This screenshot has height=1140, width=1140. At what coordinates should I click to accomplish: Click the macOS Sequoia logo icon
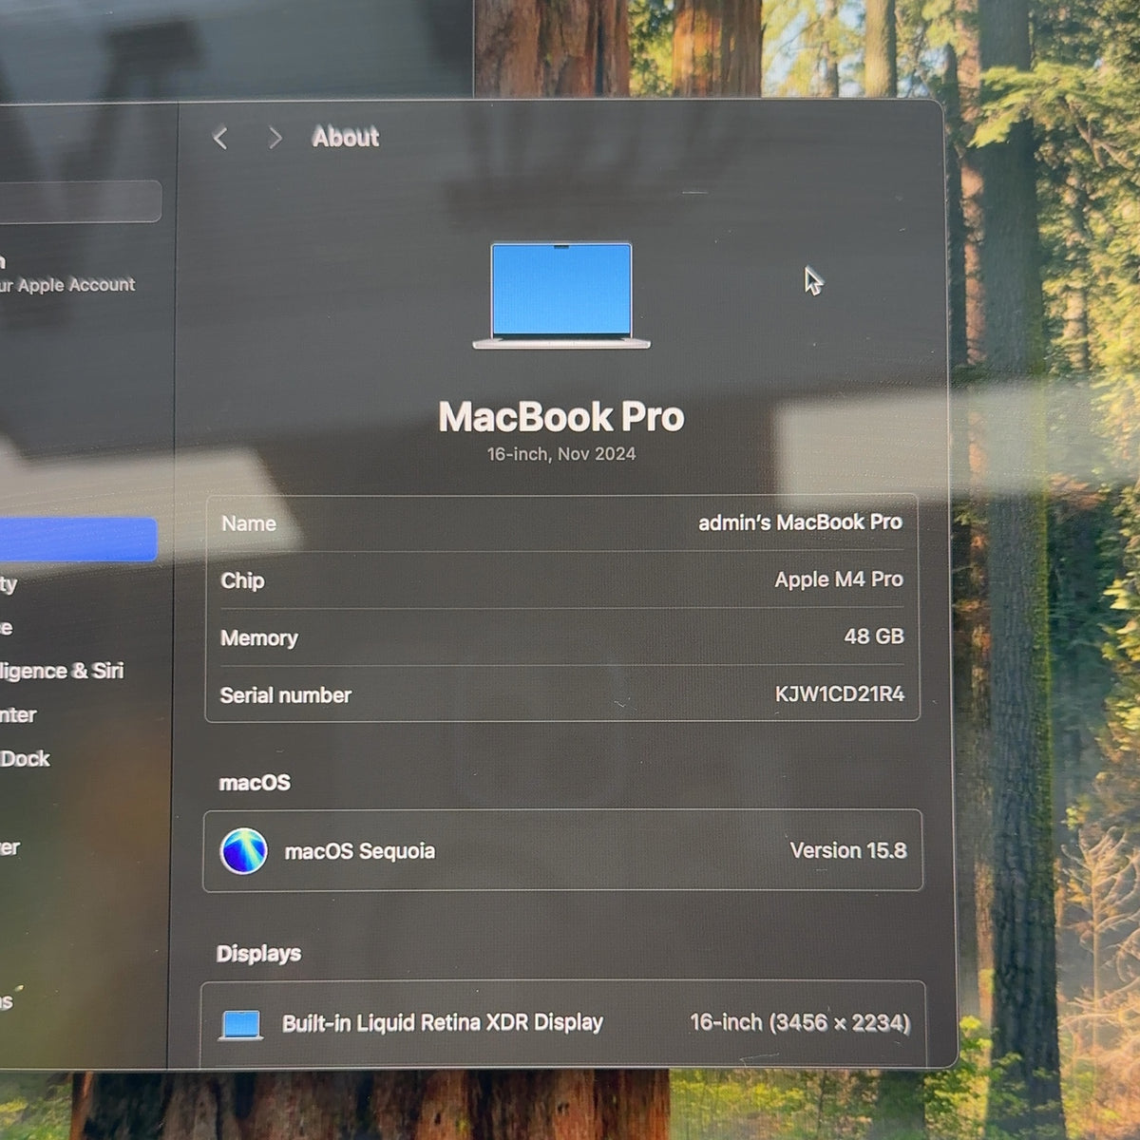(243, 850)
